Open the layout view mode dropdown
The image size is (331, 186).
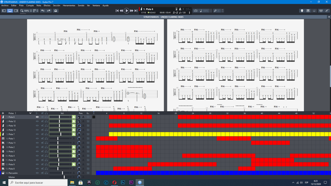click(x=36, y=11)
